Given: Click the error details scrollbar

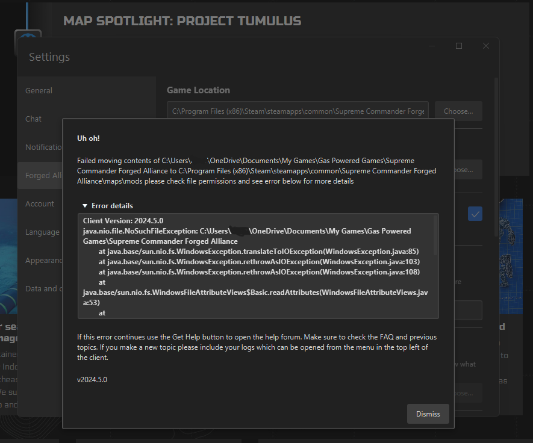Looking at the screenshot, I should tap(435, 236).
